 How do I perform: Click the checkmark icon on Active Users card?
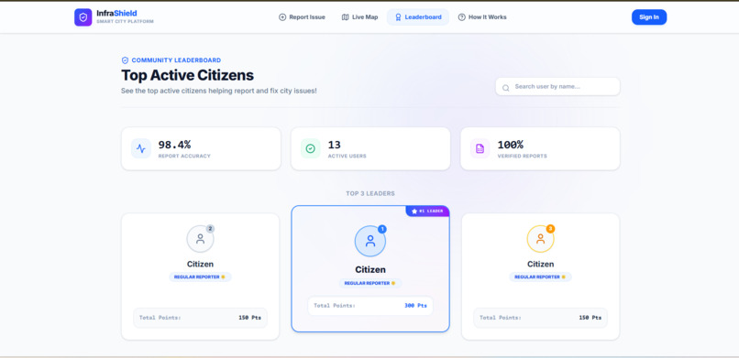310,148
